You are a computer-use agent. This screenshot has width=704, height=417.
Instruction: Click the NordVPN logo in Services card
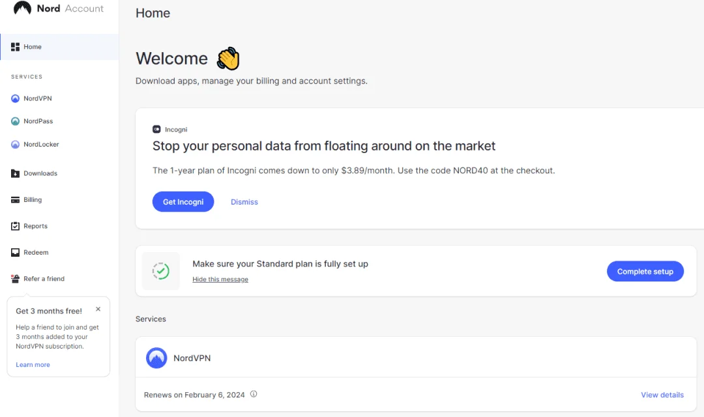click(156, 358)
